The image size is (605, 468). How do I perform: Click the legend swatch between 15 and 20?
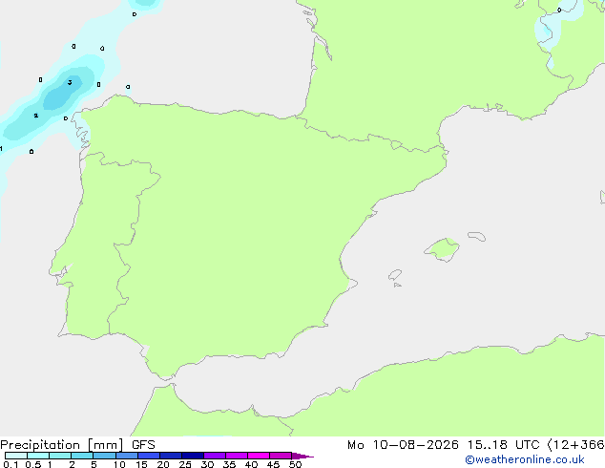tap(148, 456)
